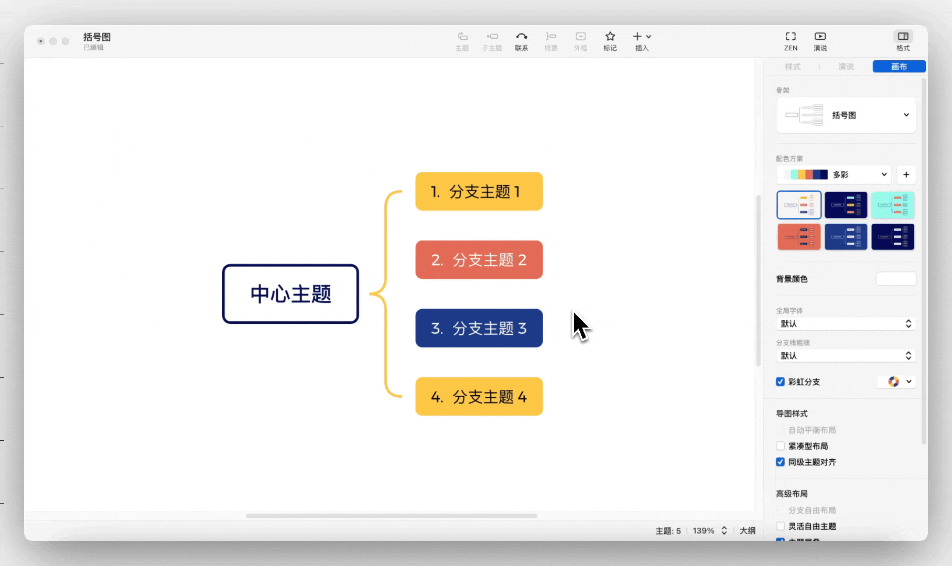Switch to the 样式 tab
This screenshot has width=952, height=566.
point(793,67)
